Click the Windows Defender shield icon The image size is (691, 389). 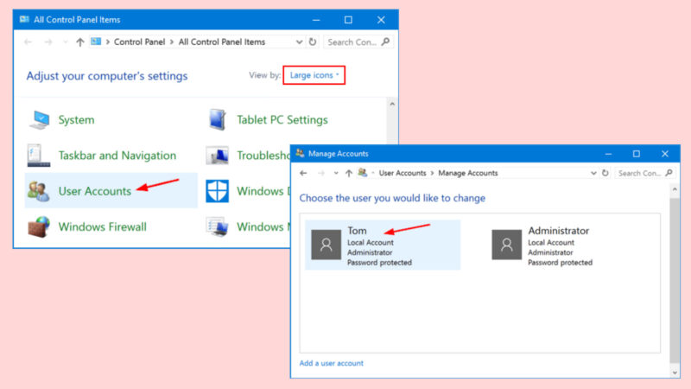click(x=218, y=191)
